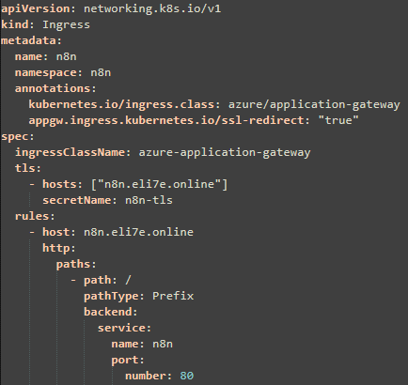Click the tls key
Viewport: 408px width, 385px height.
tap(24, 168)
